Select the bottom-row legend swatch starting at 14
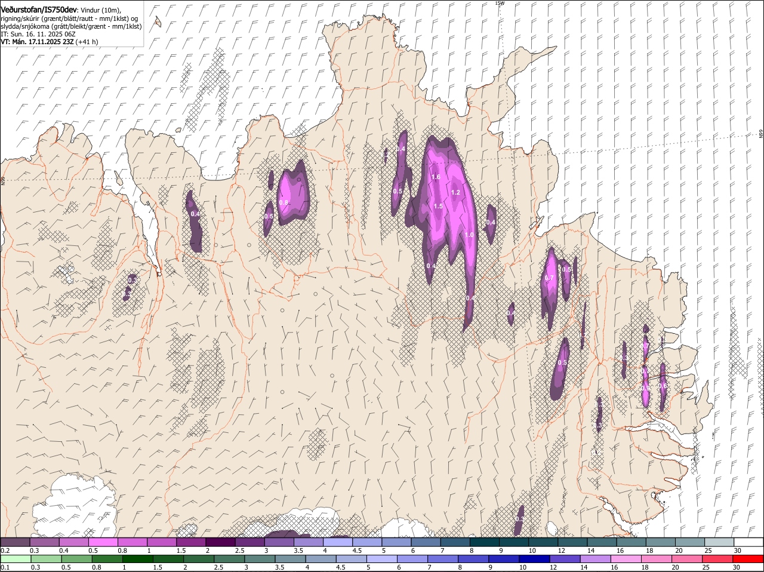Viewport: 764px width, 572px height. pyautogui.click(x=595, y=559)
